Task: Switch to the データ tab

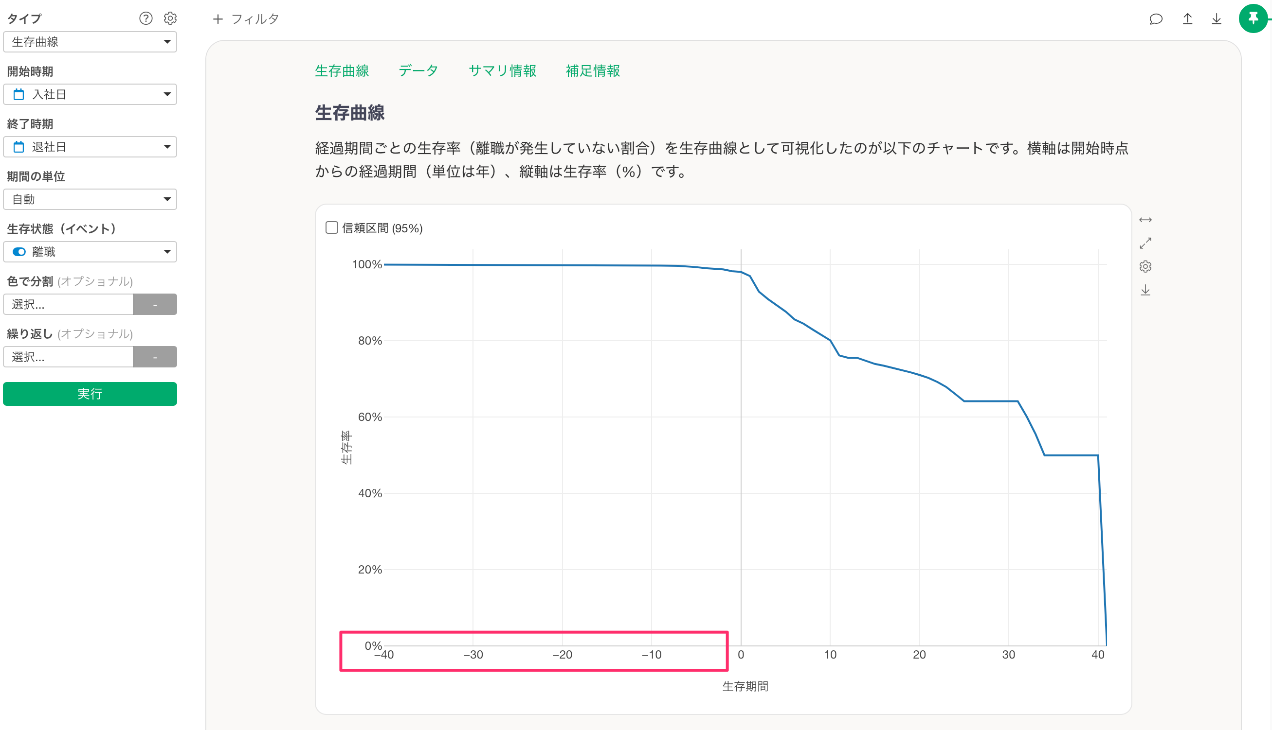Action: 418,70
